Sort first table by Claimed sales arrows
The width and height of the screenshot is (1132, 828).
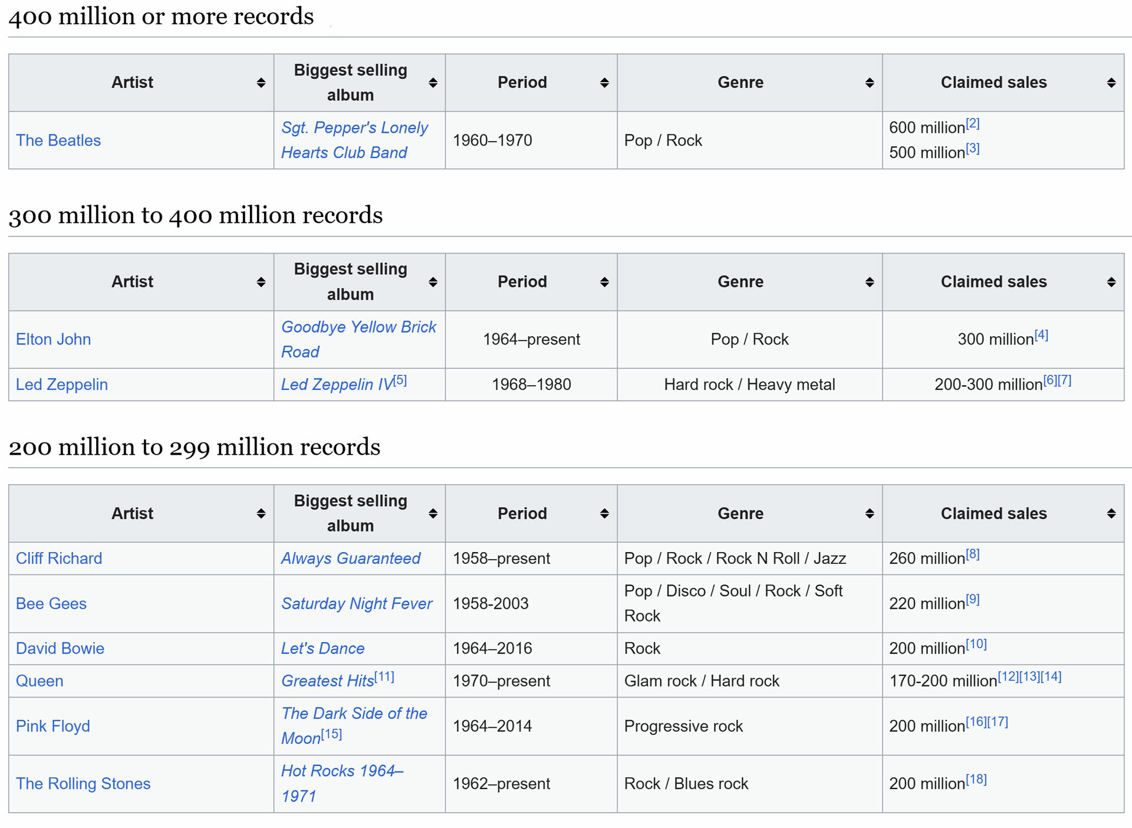coord(1111,83)
